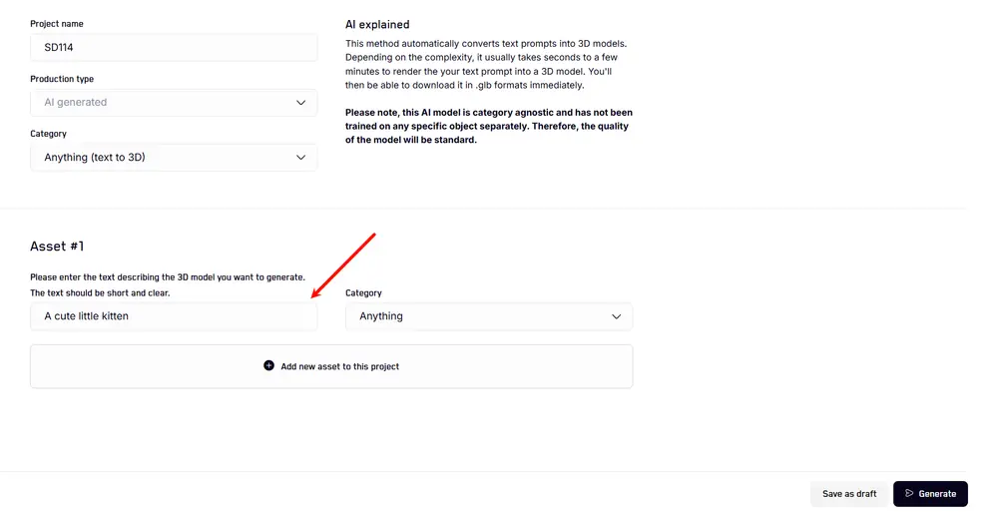Select "Add new asset to this project"
Viewport: 998px width, 512px height.
pos(339,366)
